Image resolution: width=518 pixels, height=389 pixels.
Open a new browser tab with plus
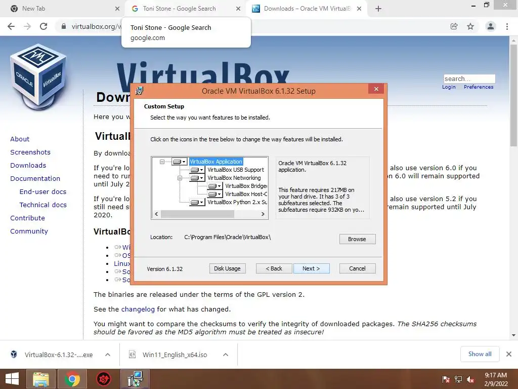378,9
